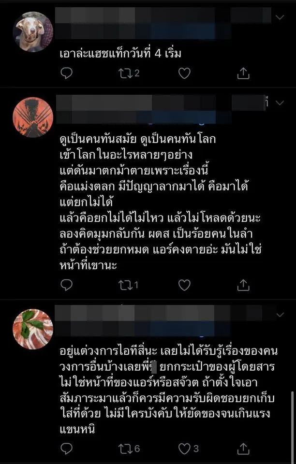The width and height of the screenshot is (296, 464).
Task: Share the first tweet via share icon
Action: point(243,73)
